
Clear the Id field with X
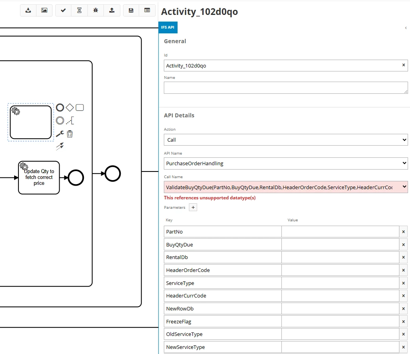tap(404, 65)
